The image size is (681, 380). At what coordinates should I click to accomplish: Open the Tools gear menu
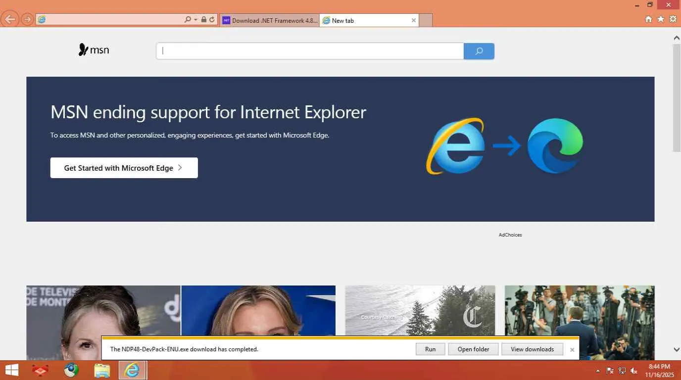coord(673,19)
